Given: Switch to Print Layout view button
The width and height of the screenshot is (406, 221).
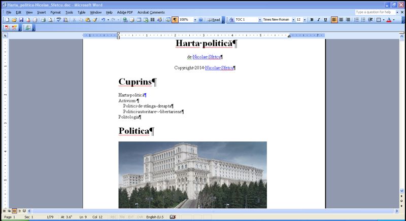Looking at the screenshot, I should pos(14,211).
